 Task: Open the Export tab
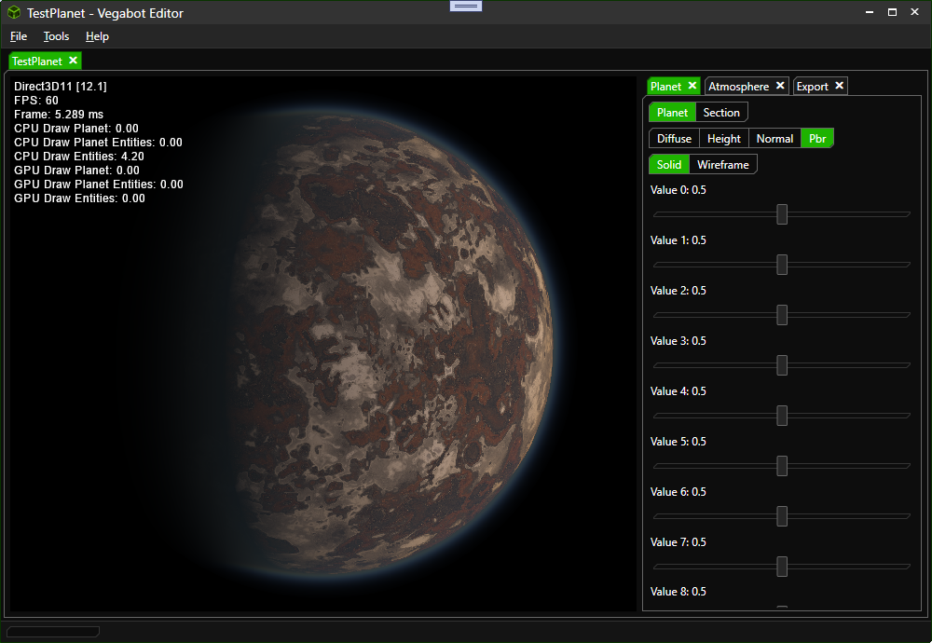[x=812, y=87]
